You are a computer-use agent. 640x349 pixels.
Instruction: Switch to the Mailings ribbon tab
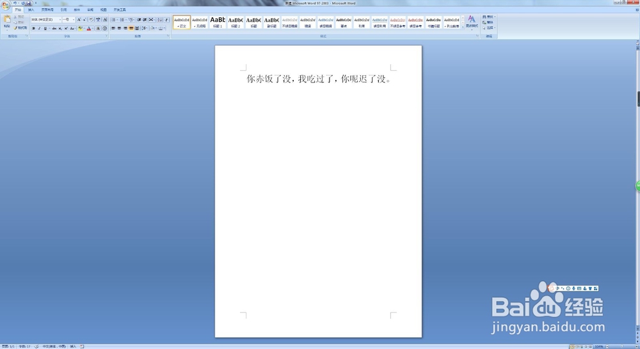[77, 10]
